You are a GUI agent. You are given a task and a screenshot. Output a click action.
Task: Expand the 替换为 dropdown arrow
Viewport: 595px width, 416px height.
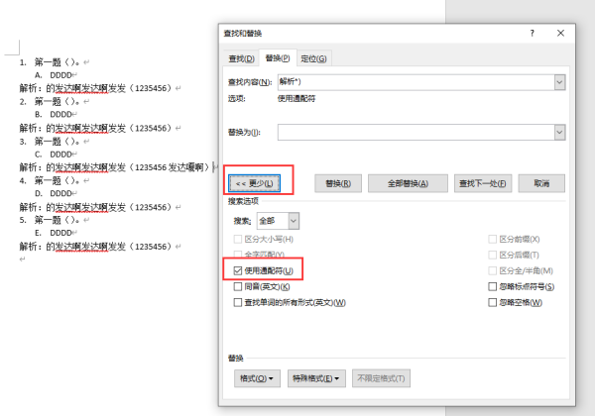point(559,132)
